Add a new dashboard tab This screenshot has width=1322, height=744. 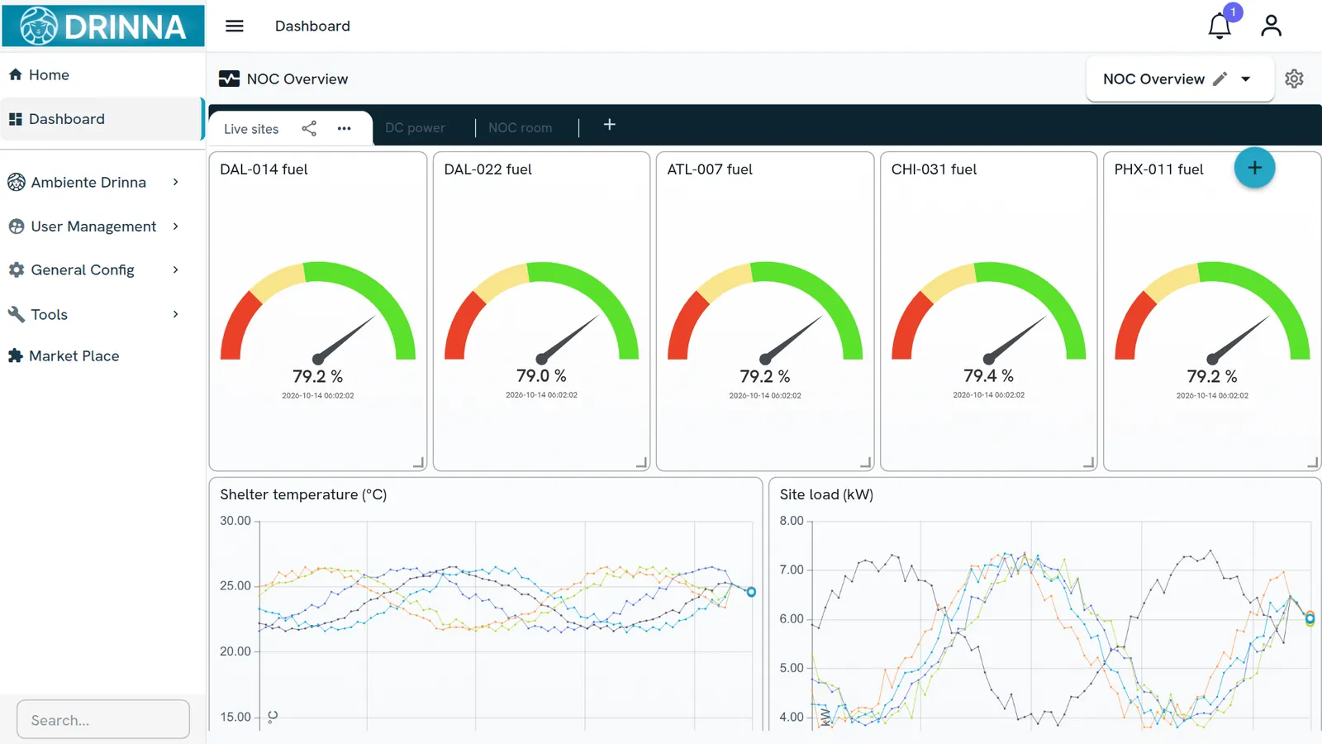tap(610, 125)
